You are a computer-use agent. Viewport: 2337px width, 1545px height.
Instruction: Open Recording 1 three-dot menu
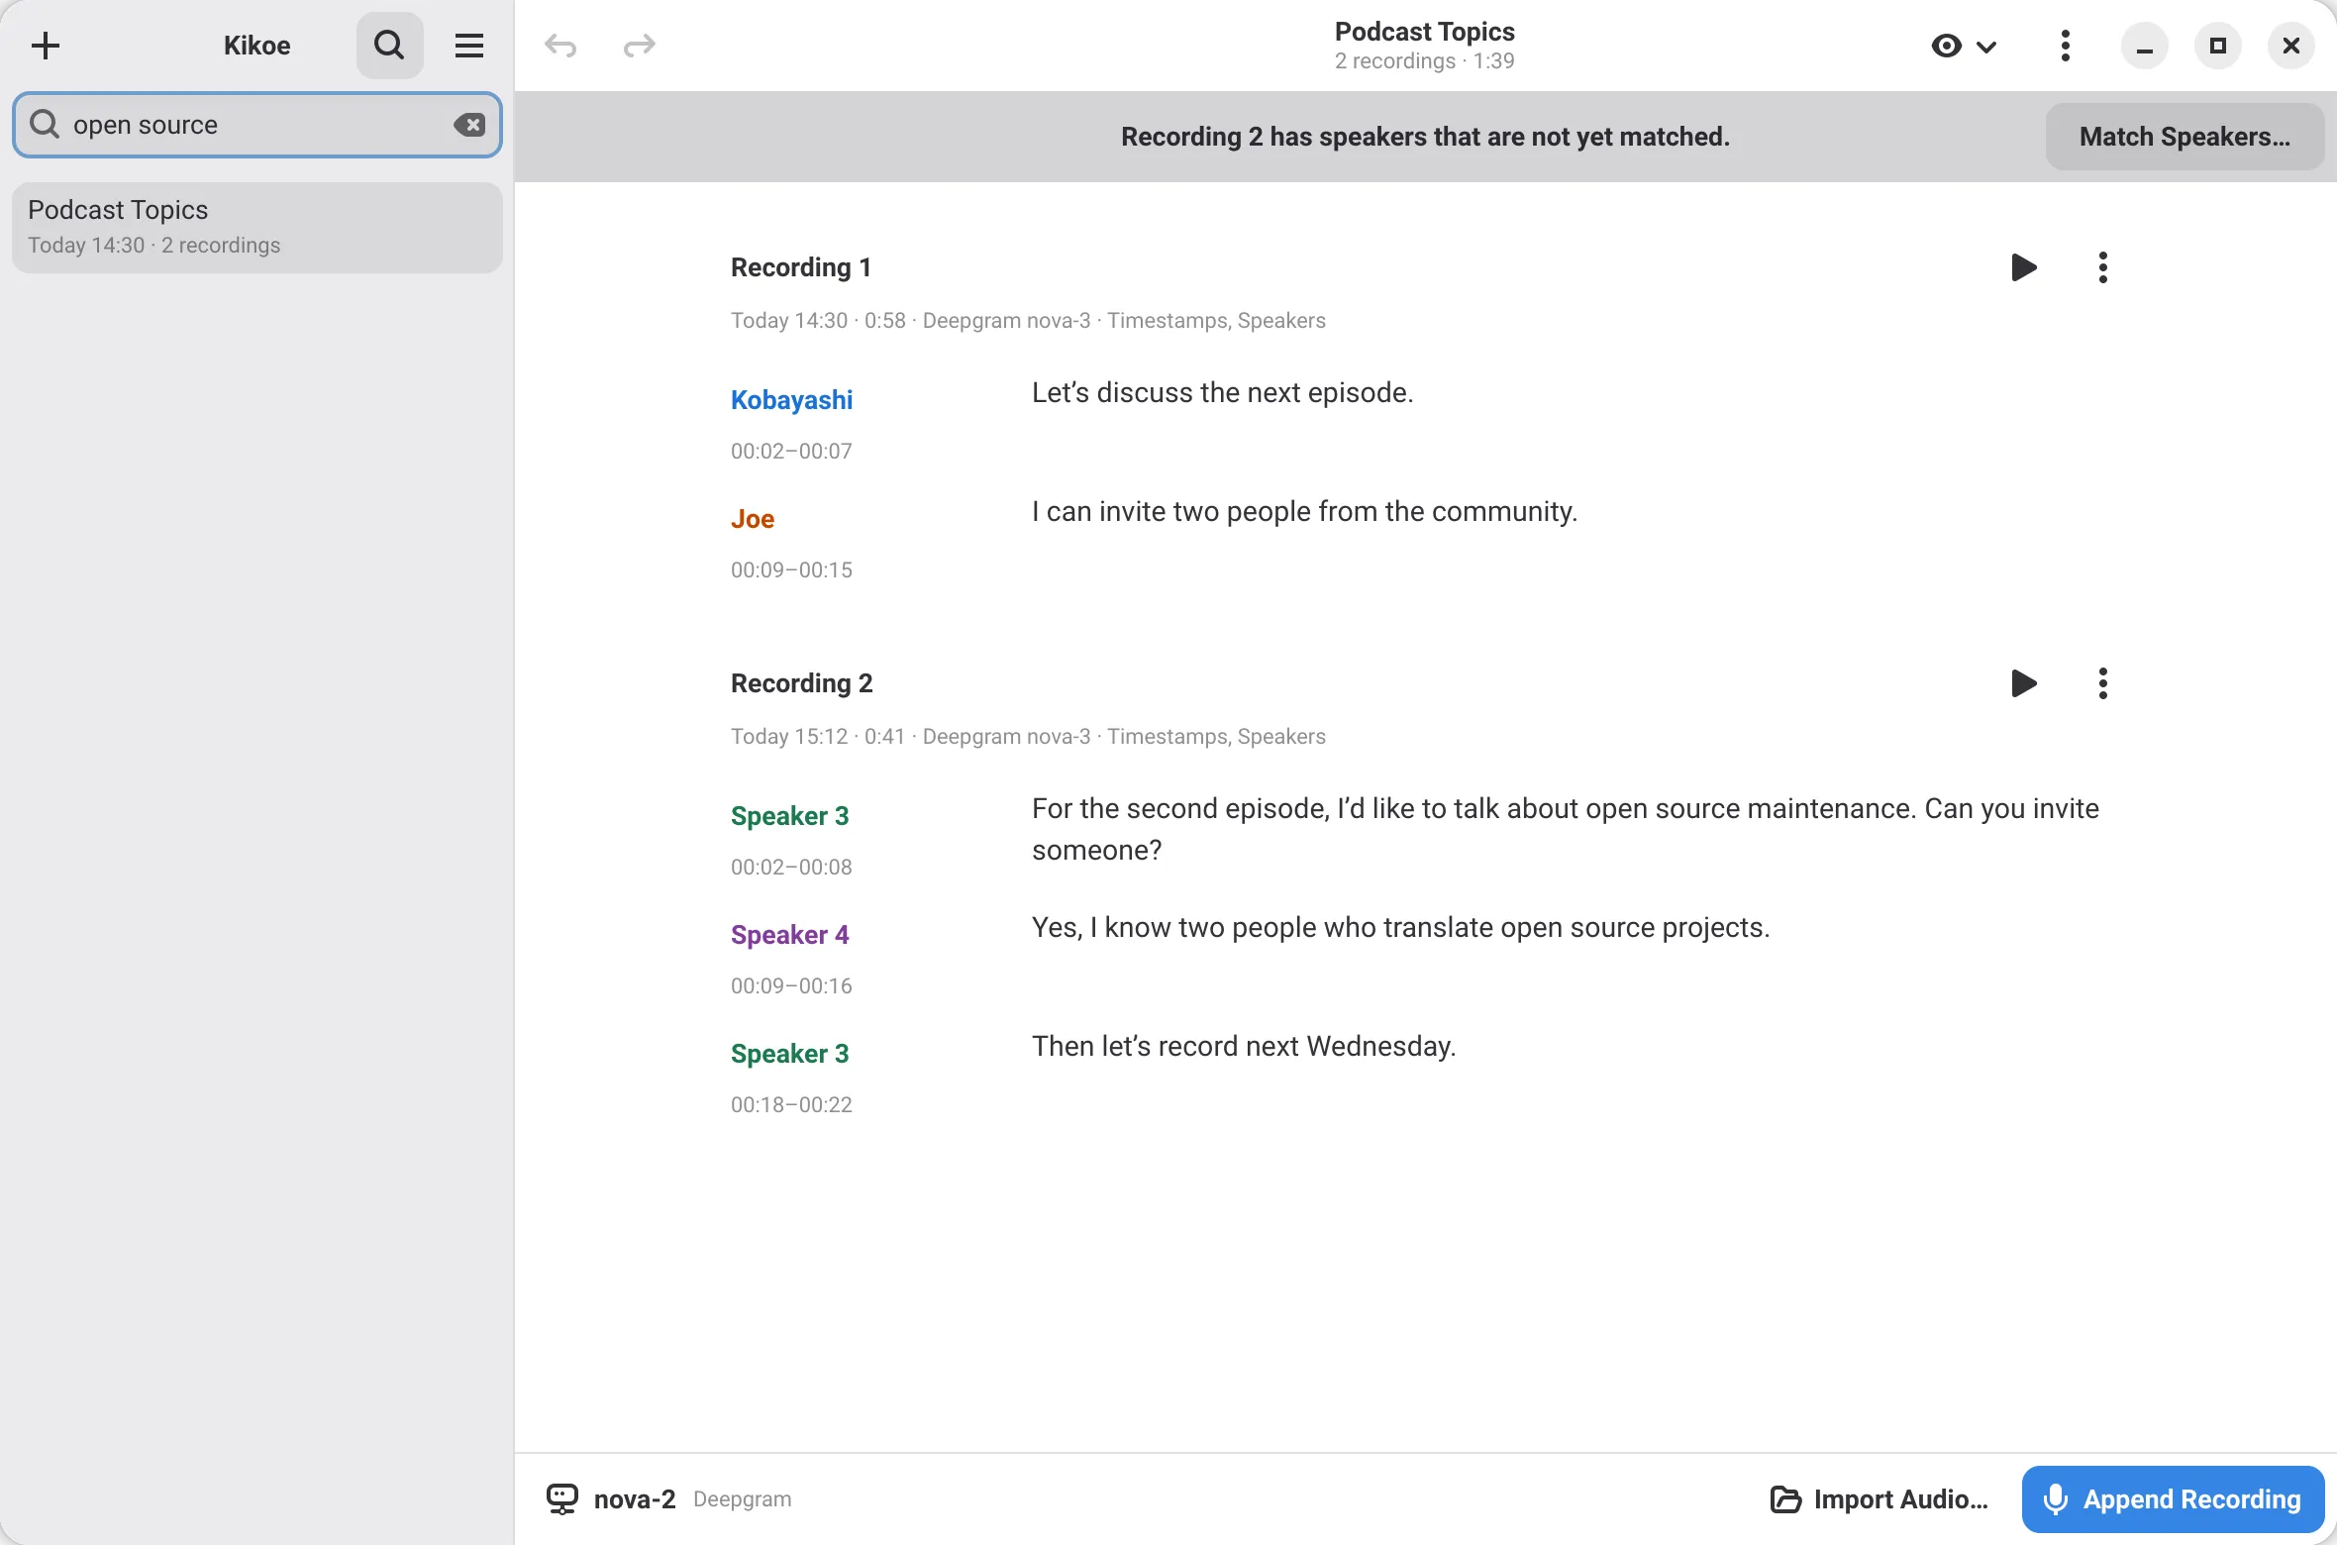[2103, 267]
